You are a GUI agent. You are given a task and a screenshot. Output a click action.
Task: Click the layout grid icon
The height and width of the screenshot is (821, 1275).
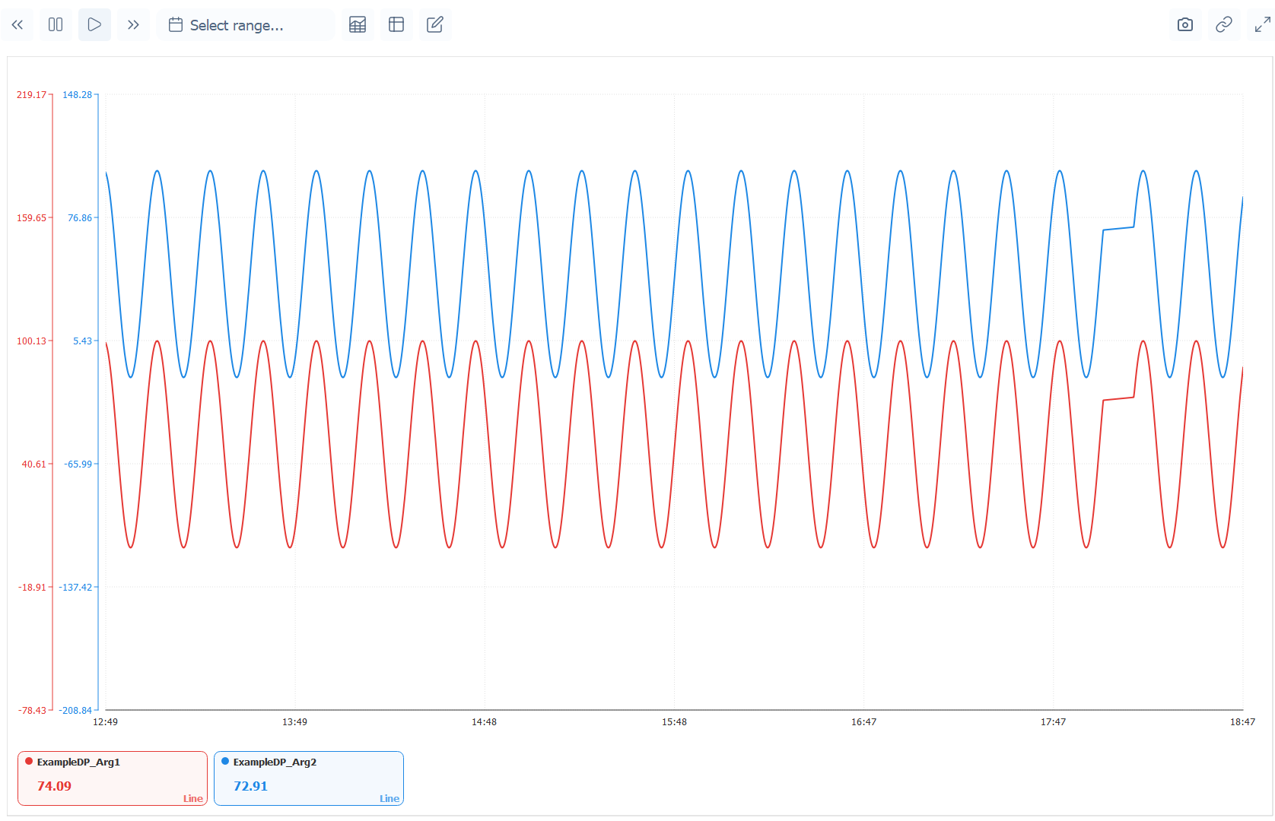(396, 25)
